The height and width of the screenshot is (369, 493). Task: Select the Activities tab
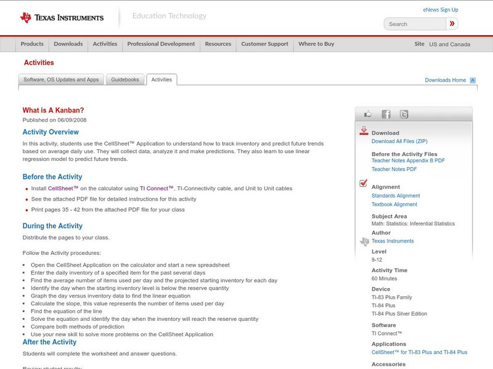pos(161,80)
